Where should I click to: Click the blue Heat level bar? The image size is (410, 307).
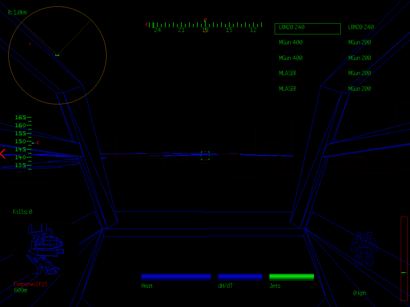176,277
